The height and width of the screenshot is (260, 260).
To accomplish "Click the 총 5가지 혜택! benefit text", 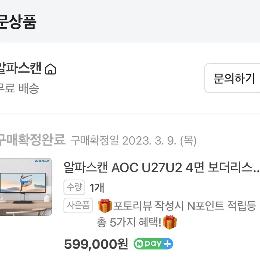I will [129, 222].
